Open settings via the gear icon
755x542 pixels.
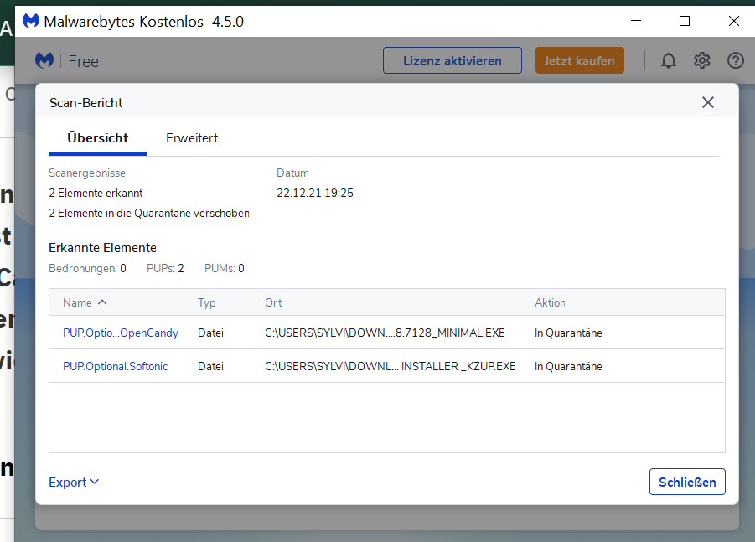(x=702, y=60)
